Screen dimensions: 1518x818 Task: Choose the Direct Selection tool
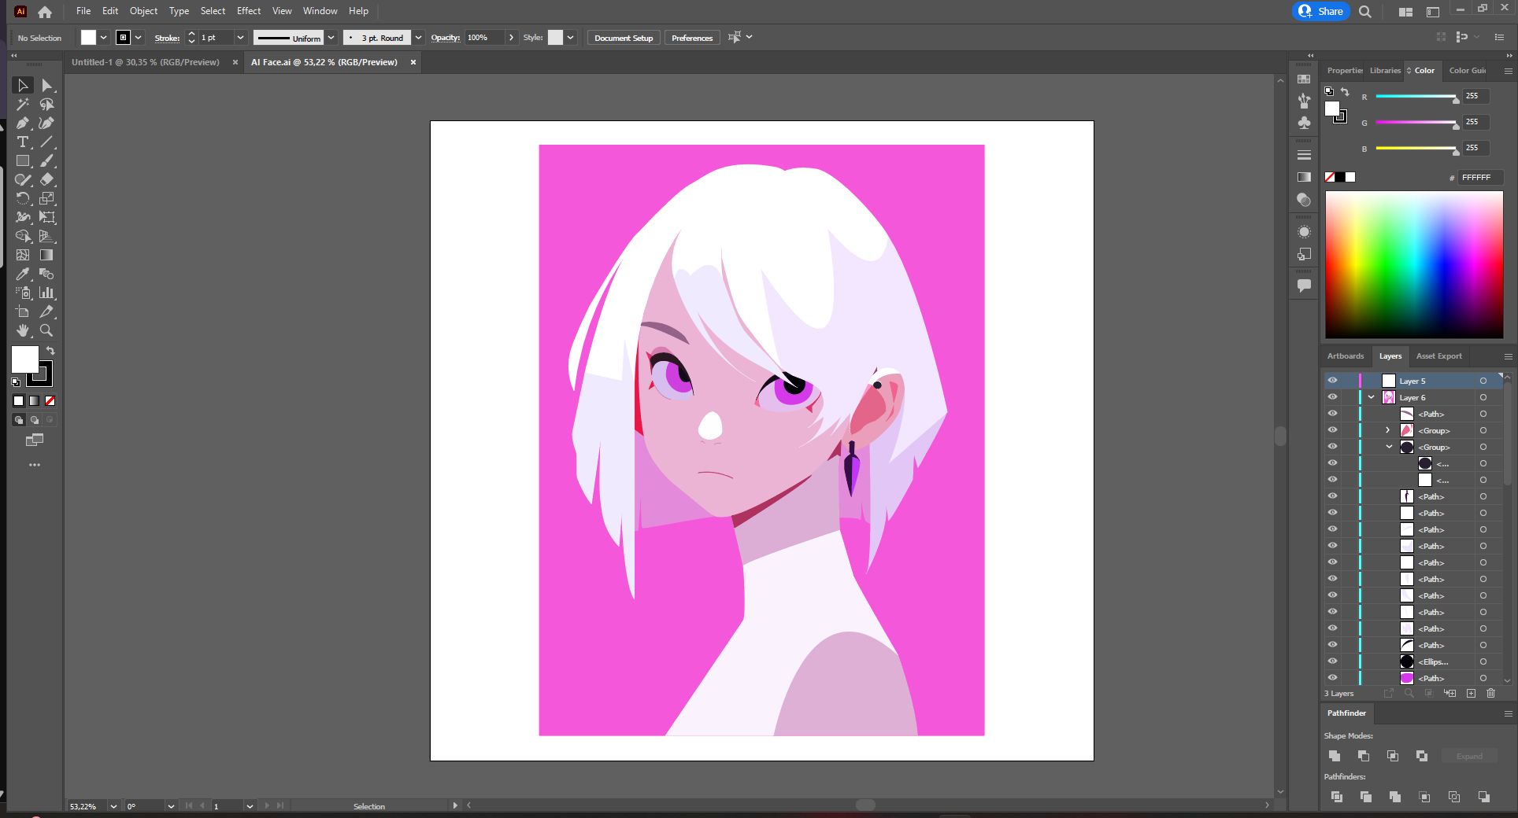(46, 85)
